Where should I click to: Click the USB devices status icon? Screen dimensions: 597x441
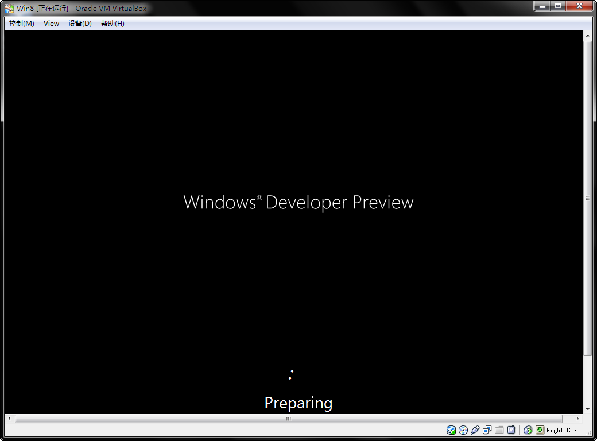click(x=475, y=430)
